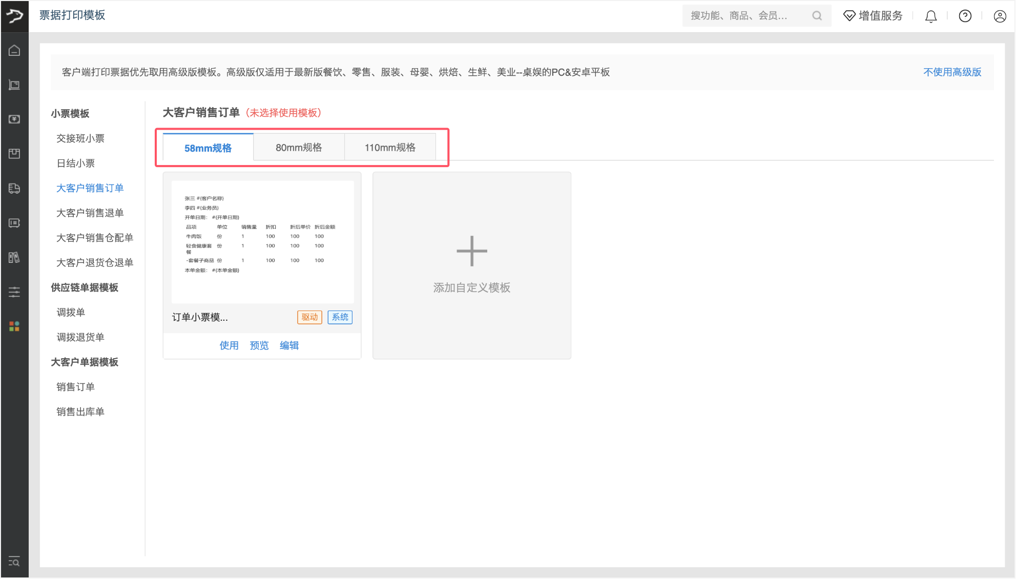Switch to the 80mm规格 tab
The image size is (1016, 579).
click(x=299, y=148)
